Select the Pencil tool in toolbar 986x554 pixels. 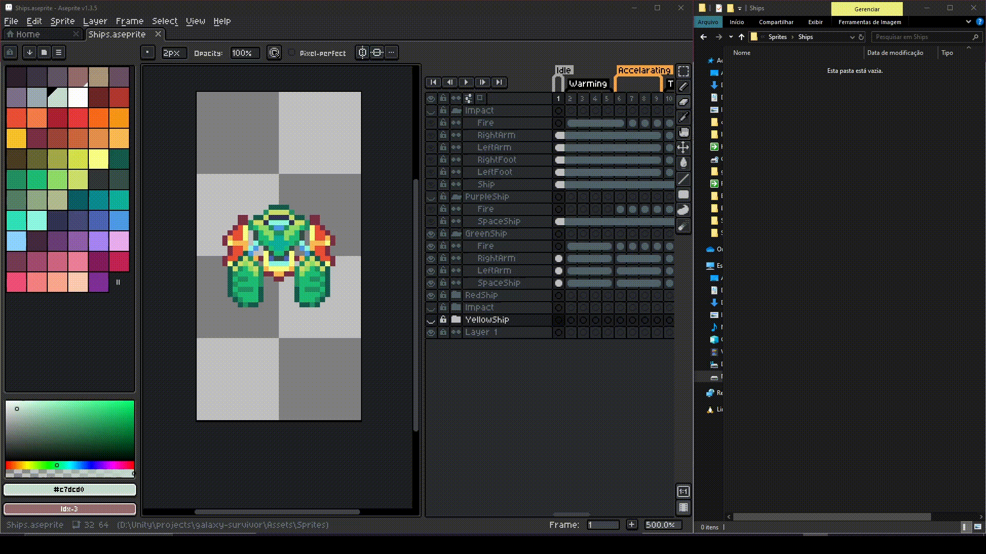point(683,87)
